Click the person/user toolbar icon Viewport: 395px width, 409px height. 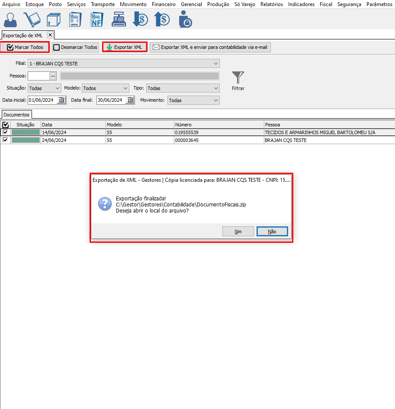point(11,19)
